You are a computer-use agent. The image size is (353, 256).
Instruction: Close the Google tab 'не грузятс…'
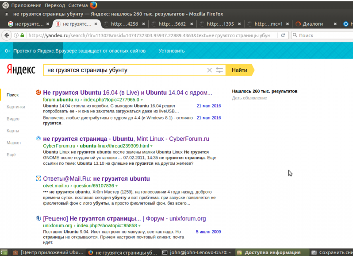(47, 23)
